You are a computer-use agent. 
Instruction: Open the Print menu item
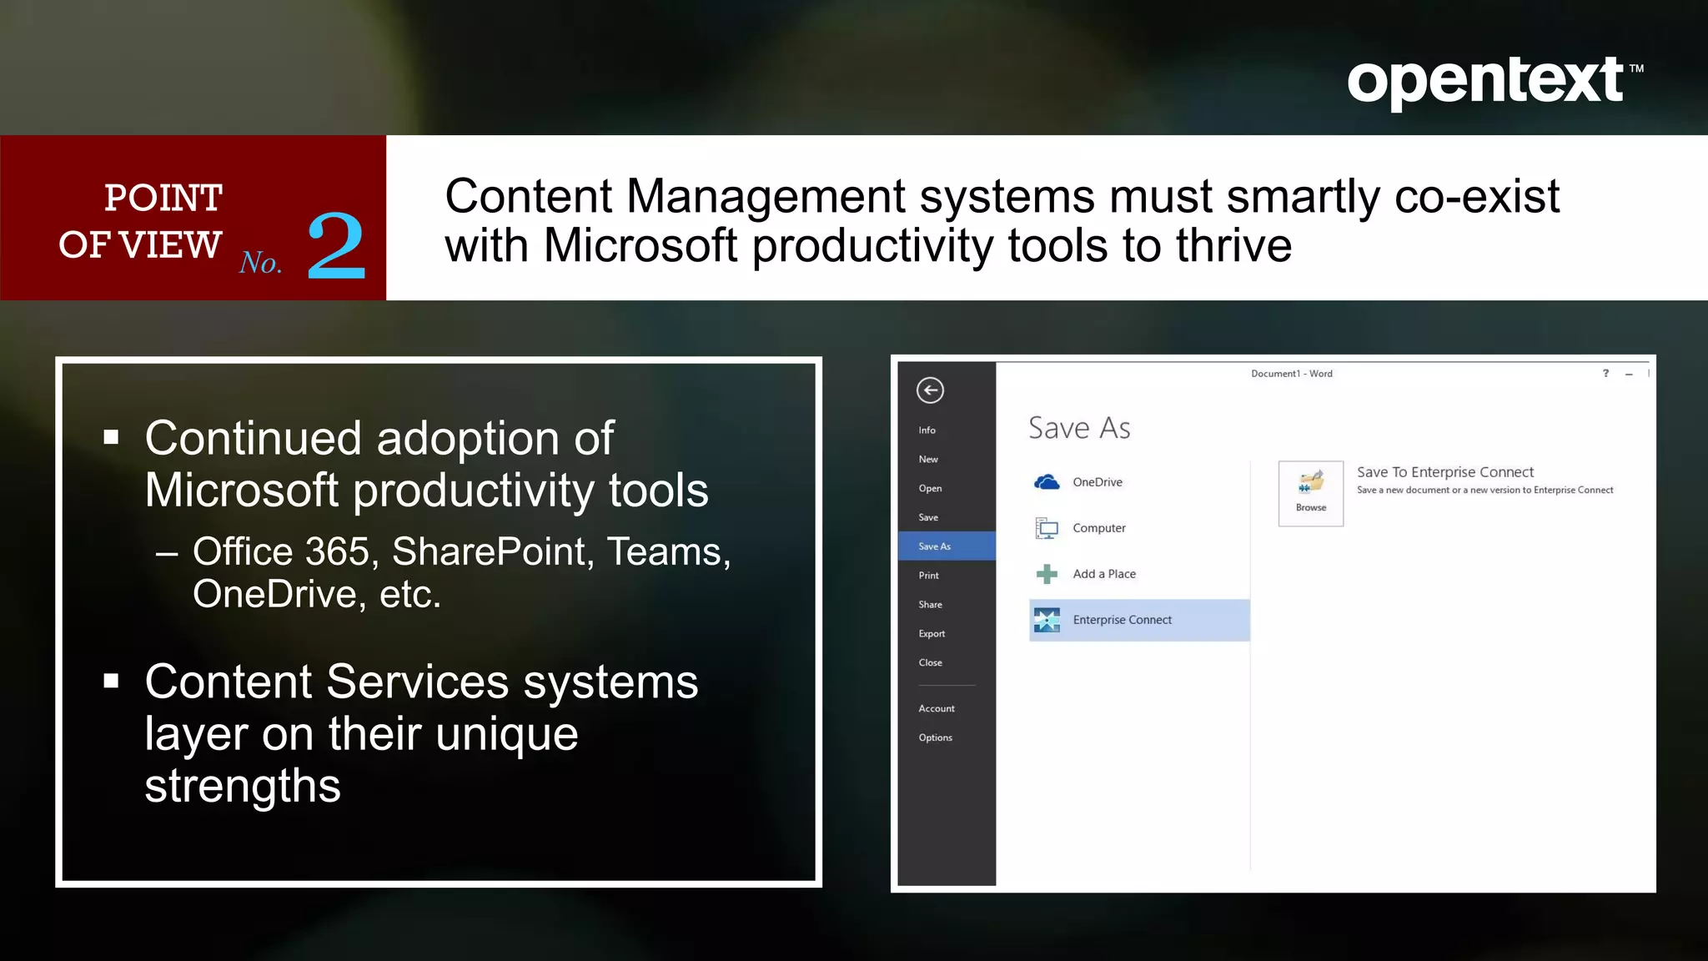coord(929,576)
